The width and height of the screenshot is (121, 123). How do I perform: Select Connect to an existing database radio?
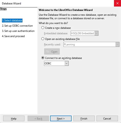[x=43, y=58]
